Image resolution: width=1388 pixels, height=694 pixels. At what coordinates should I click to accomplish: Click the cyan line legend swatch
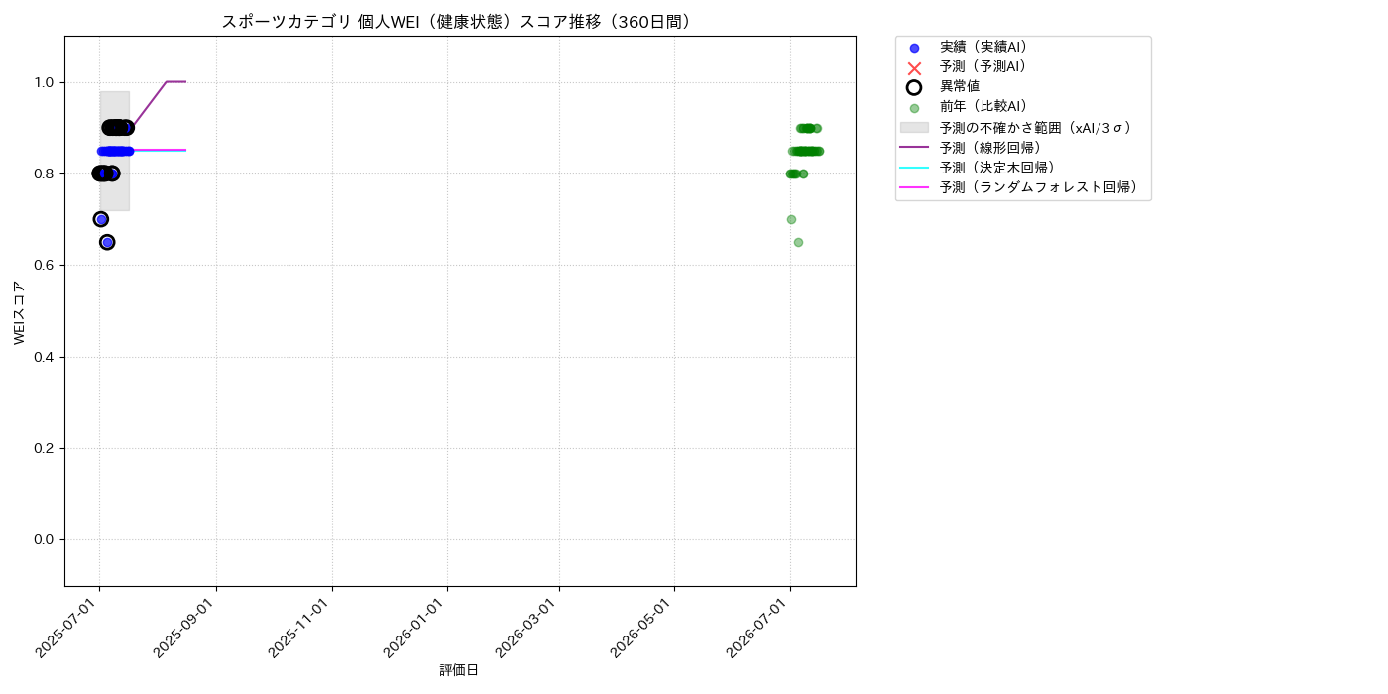click(914, 167)
